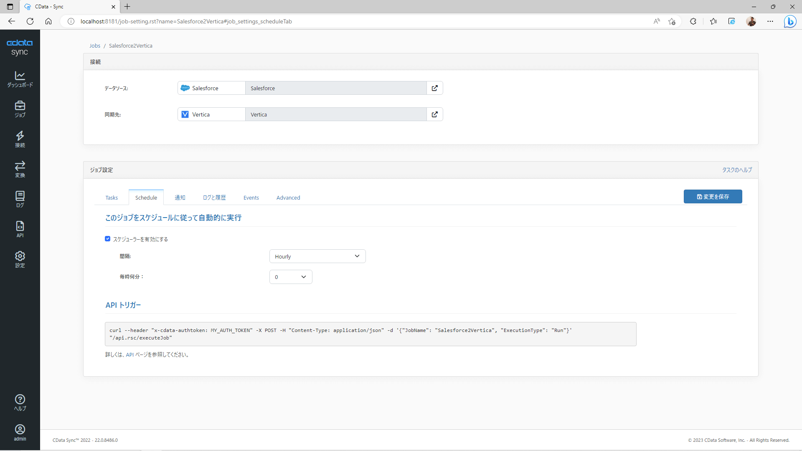
Task: Switch to the Advanced tab
Action: point(288,198)
